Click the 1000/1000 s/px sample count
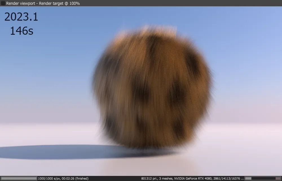 pos(49,178)
